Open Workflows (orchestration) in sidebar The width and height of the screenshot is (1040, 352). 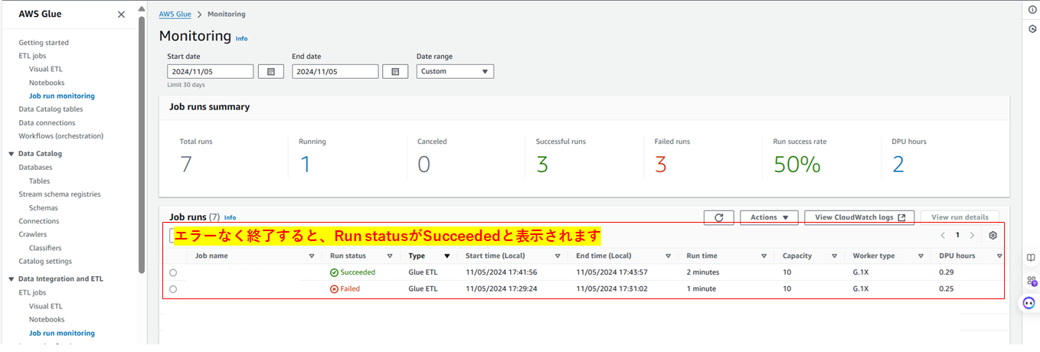61,136
